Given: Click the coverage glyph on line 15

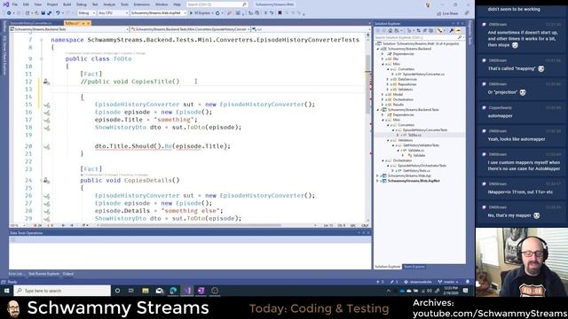Looking at the screenshot, I should pos(47,105).
